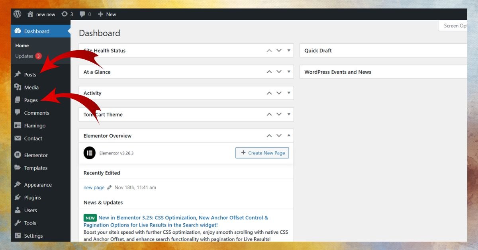Image resolution: width=478 pixels, height=250 pixels.
Task: Click the Media icon in sidebar
Action: 18,87
